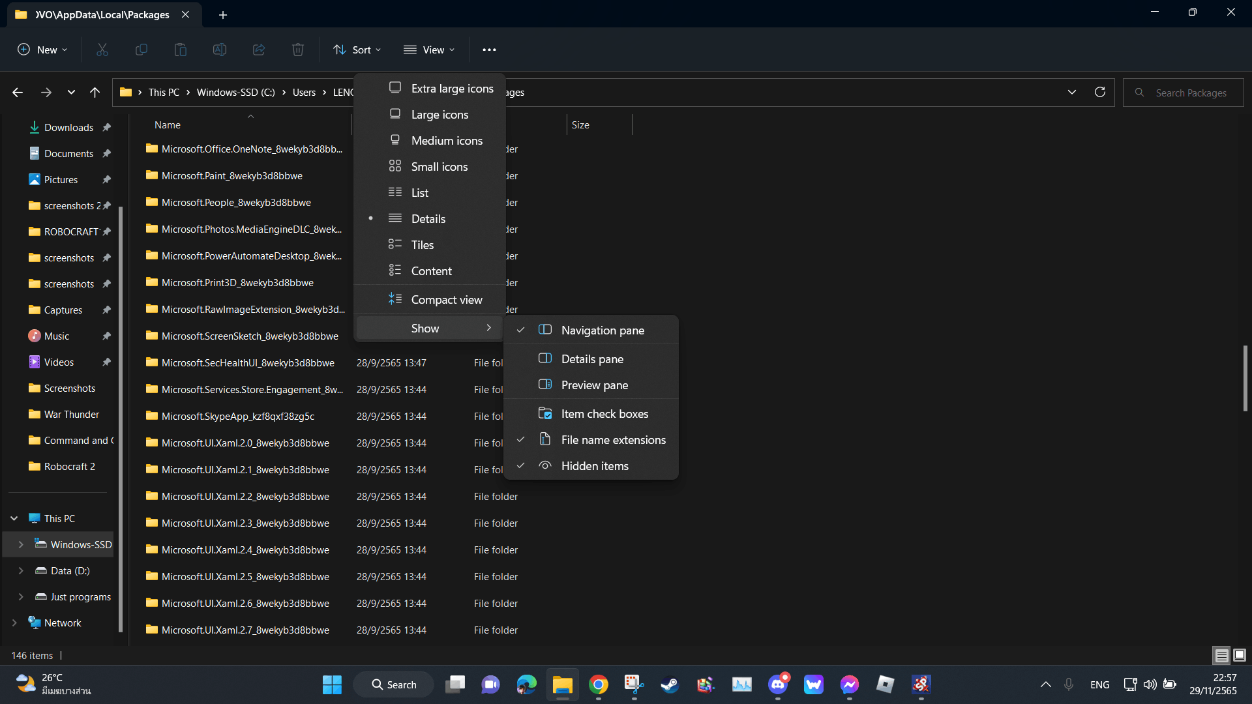
Task: Choose Compact view from the View menu
Action: (x=446, y=299)
